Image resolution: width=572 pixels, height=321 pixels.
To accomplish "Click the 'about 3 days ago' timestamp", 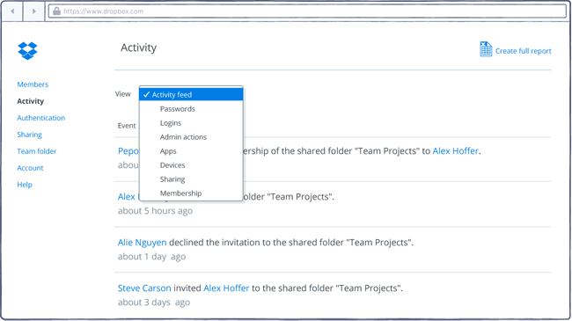I will (x=154, y=303).
